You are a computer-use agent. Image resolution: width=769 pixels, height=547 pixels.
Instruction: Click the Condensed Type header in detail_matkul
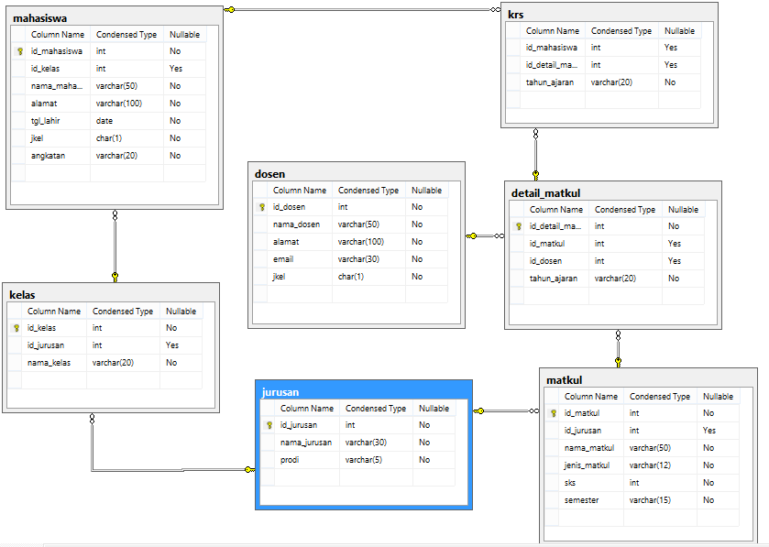coord(625,209)
